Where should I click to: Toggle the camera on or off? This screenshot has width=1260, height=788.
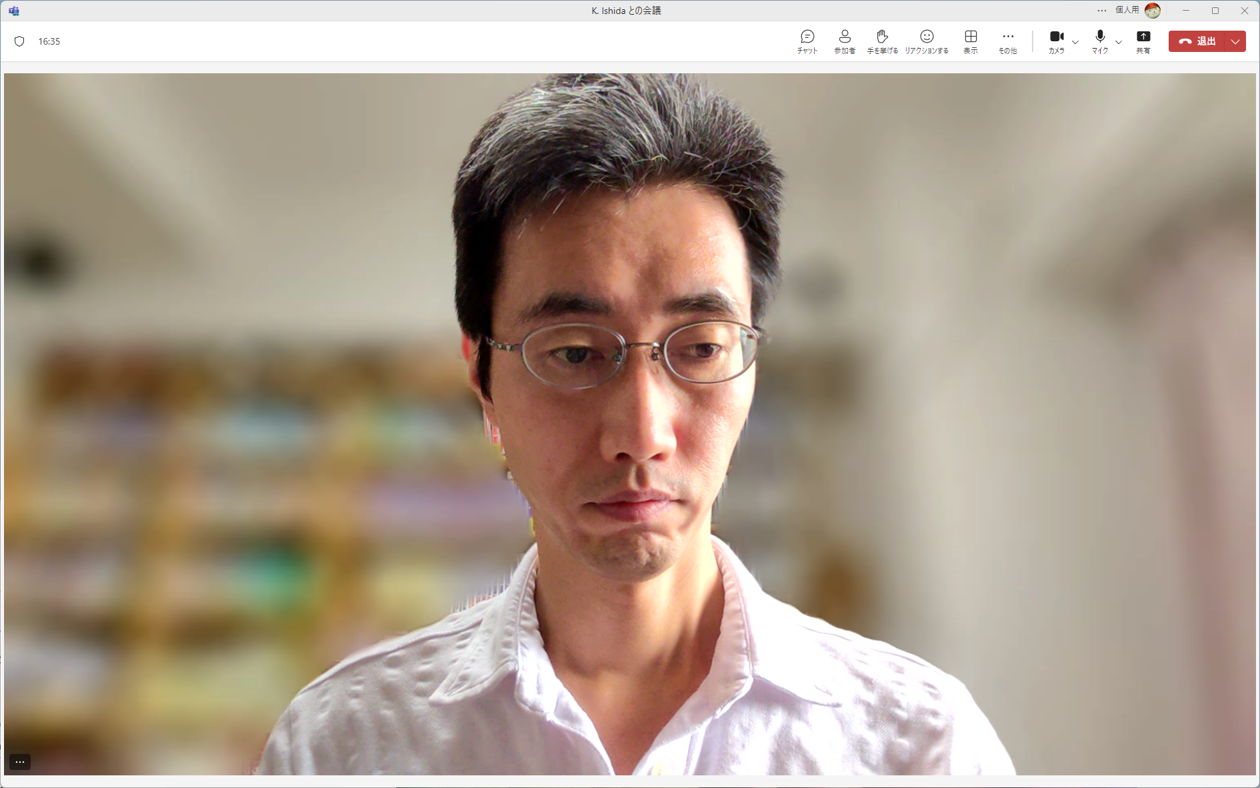pos(1057,41)
